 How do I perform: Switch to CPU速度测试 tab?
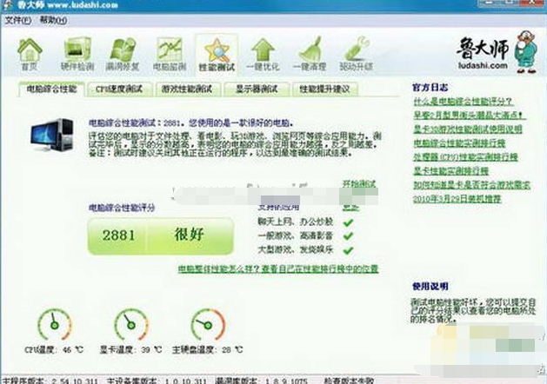119,89
